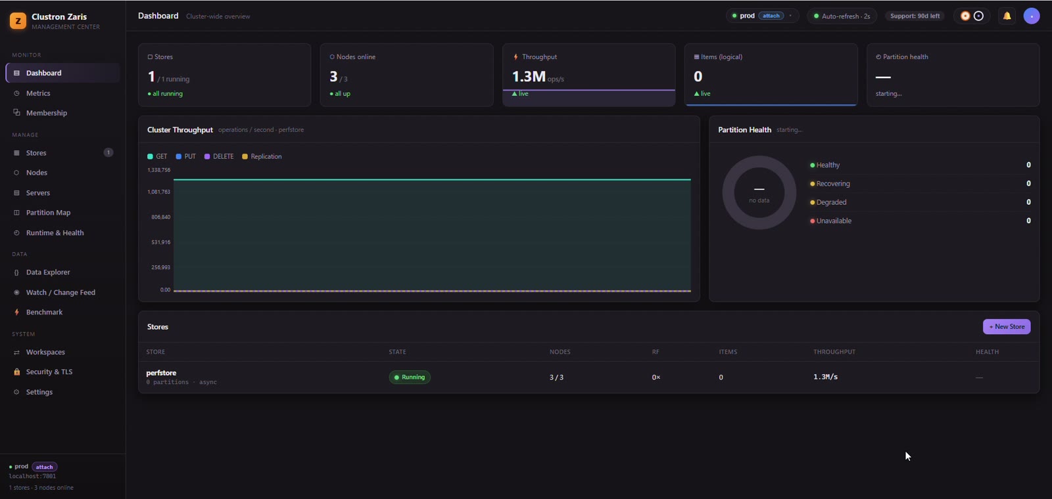1052x499 pixels.
Task: Click the Unavailable partition status row
Action: (x=920, y=221)
